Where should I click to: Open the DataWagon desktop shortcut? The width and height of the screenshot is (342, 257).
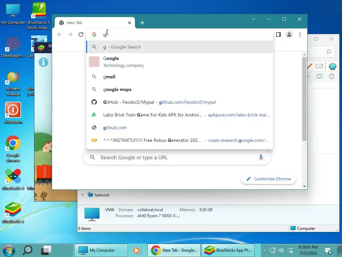tap(13, 47)
